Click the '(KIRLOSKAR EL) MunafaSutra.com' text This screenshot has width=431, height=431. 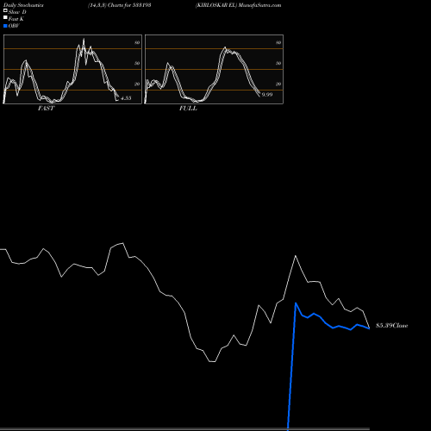click(238, 5)
